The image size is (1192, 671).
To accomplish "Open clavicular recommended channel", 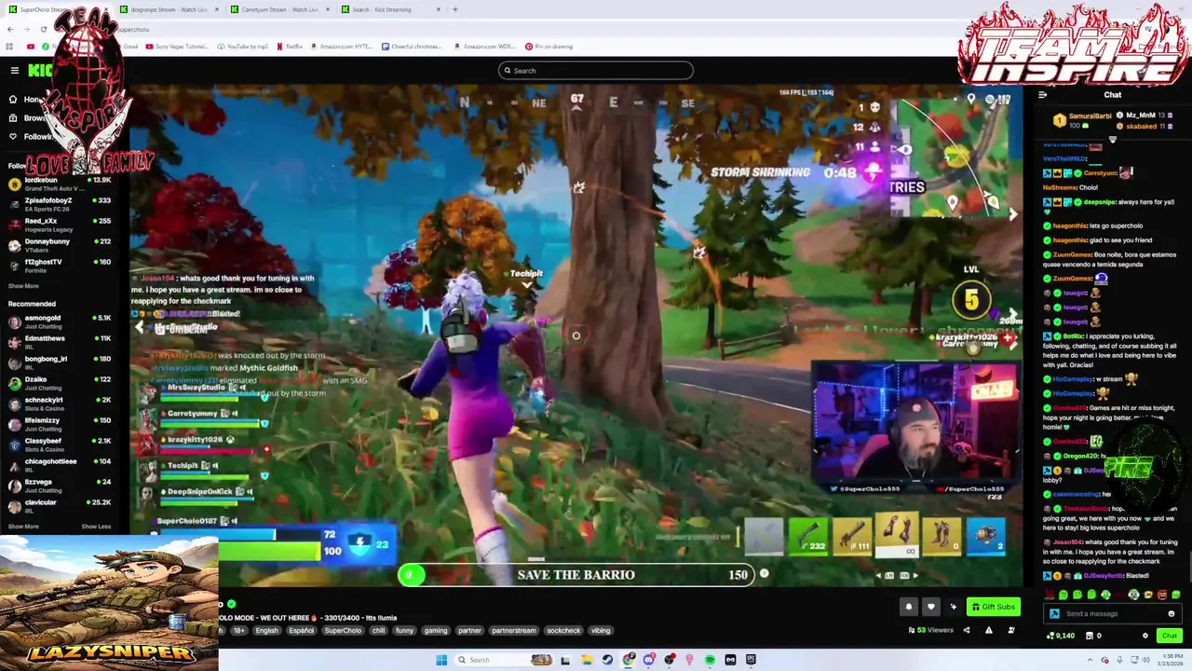I will [60, 506].
